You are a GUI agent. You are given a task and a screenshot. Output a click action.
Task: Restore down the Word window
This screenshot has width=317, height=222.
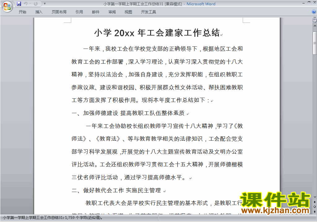pos(309,2)
